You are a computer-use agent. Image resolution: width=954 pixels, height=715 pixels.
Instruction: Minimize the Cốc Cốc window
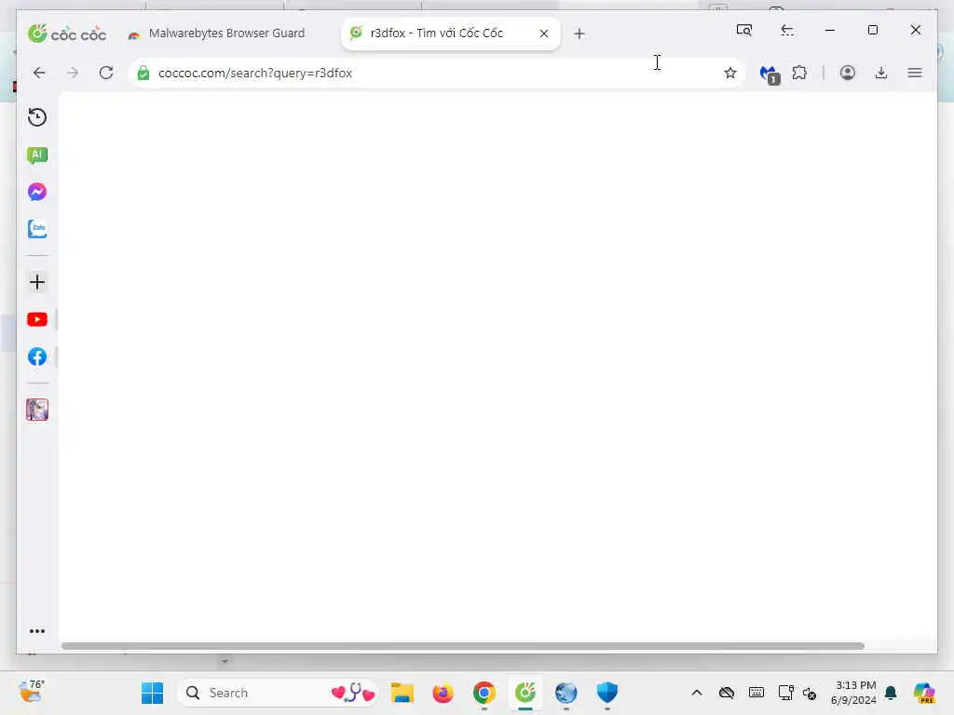(830, 30)
